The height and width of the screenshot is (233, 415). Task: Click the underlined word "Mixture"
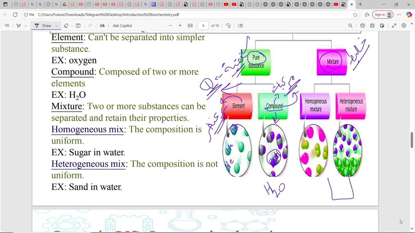[66, 106]
